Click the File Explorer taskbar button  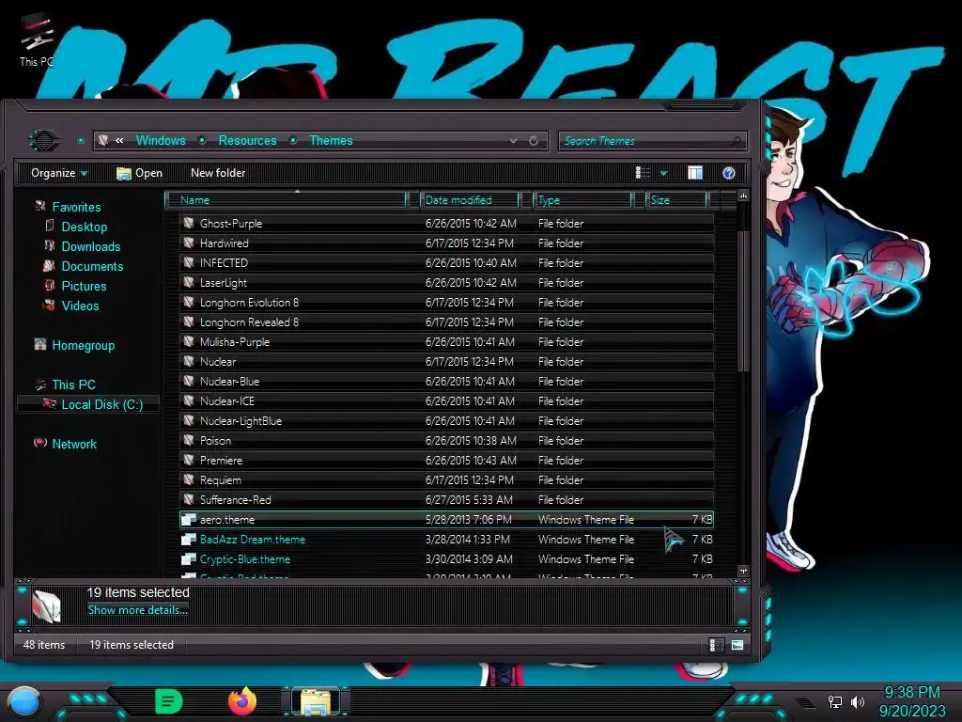pos(316,701)
